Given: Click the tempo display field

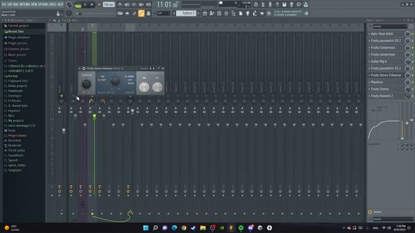Looking at the screenshot, I should pos(108,5).
